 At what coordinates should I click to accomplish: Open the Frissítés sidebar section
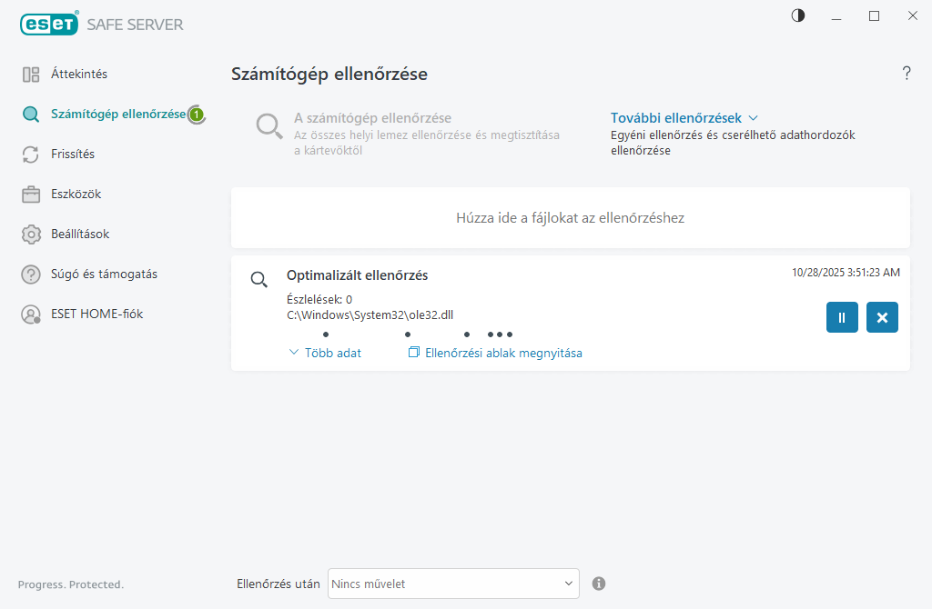(x=73, y=155)
